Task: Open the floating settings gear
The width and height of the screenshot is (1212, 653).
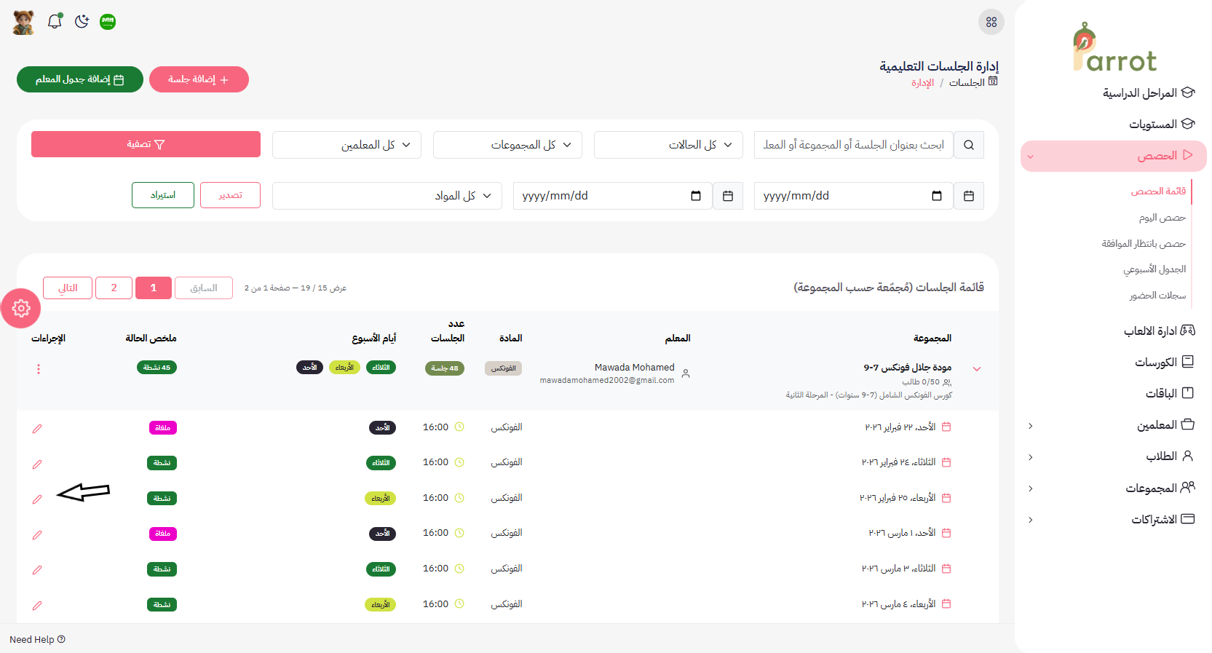Action: point(21,309)
